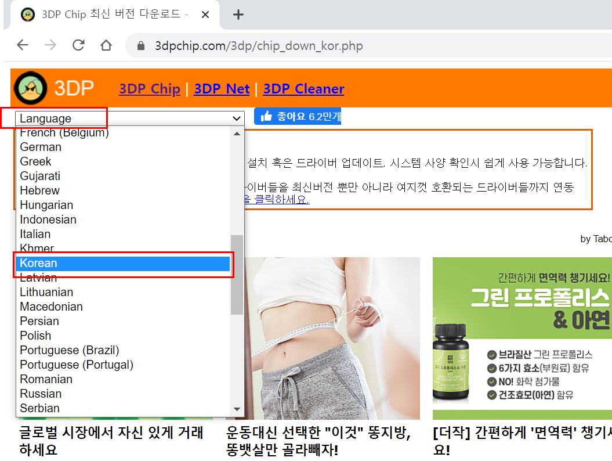Click the browser back arrow
The height and width of the screenshot is (461, 612).
click(23, 45)
